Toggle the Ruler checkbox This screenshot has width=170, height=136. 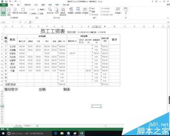point(32,10)
